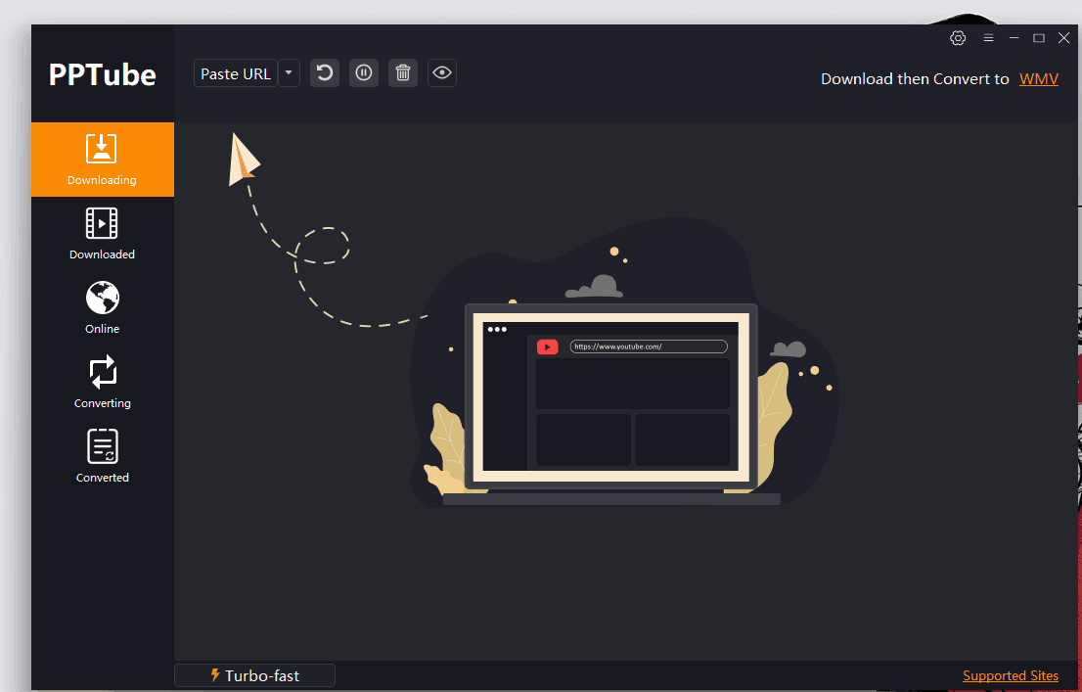Click the resume all downloads icon
1082x692 pixels.
pos(325,73)
